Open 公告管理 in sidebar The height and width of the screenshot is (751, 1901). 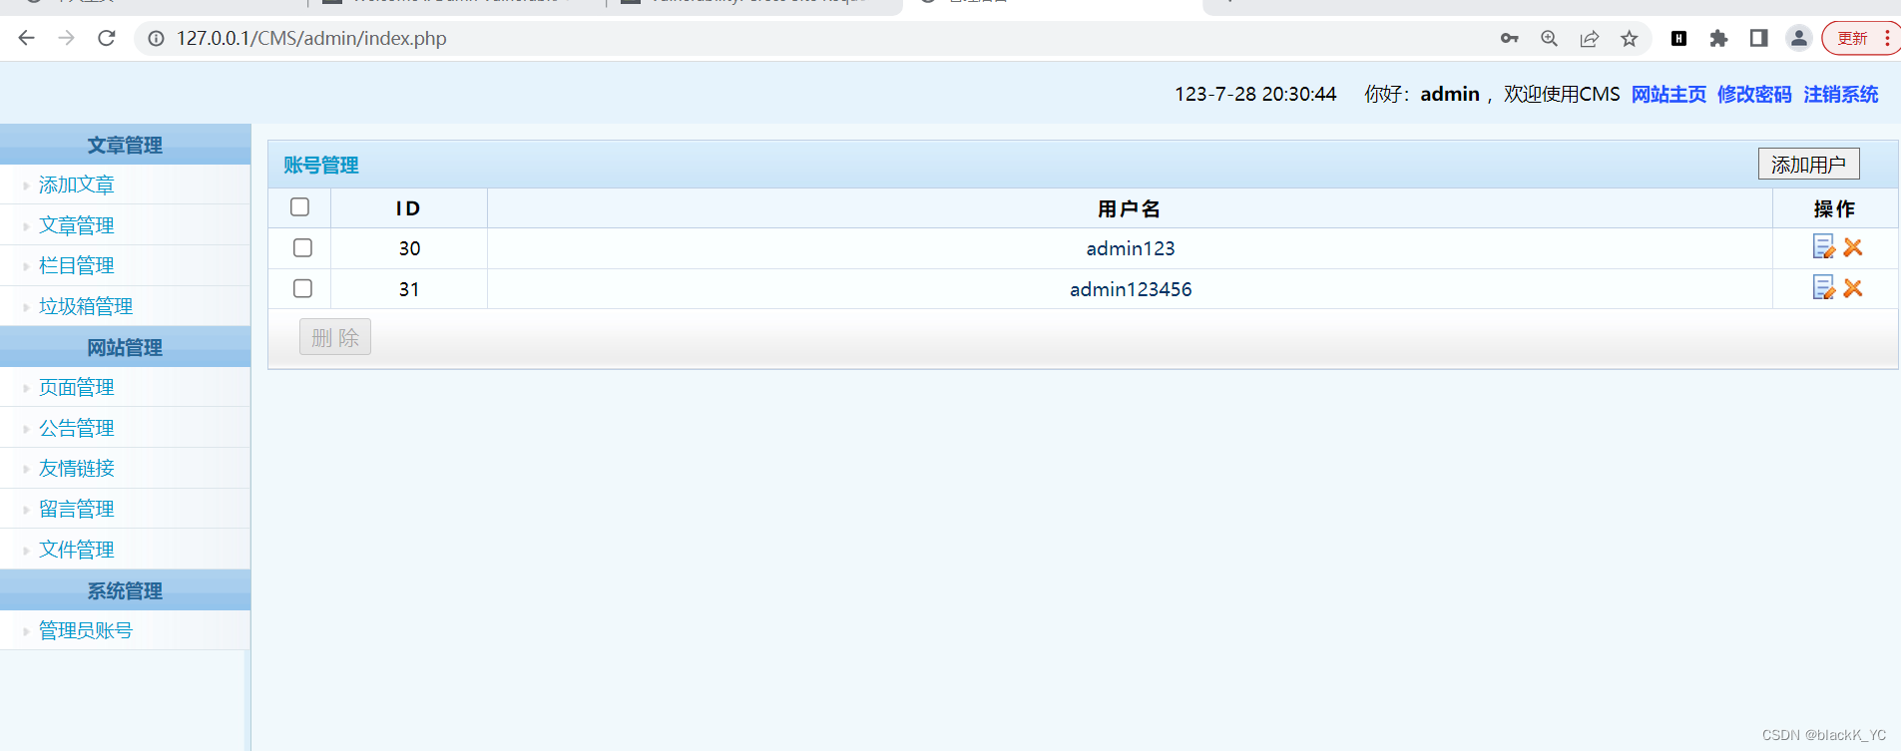click(x=77, y=428)
